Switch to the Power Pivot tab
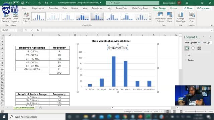Image resolution: width=214 pixels, height=120 pixels. pyautogui.click(x=122, y=8)
